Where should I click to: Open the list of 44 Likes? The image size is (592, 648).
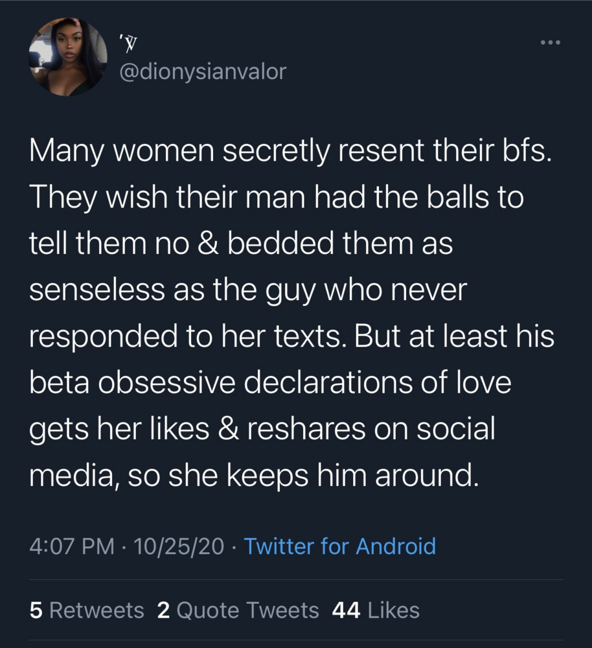(x=376, y=610)
